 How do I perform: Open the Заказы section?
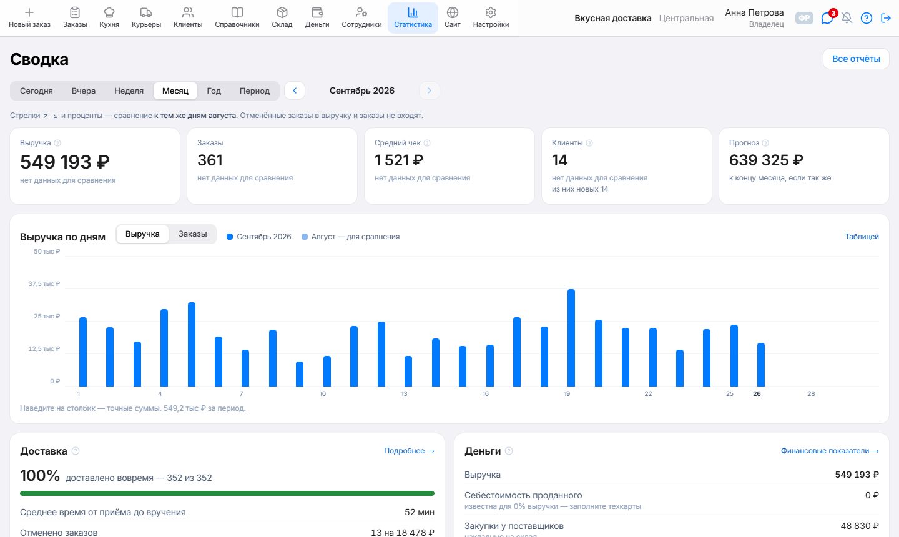point(75,18)
